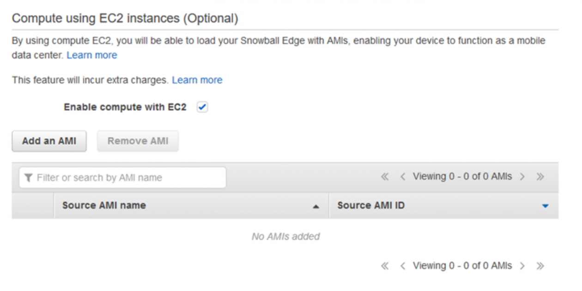Advance to next page with top right chevron

point(523,176)
